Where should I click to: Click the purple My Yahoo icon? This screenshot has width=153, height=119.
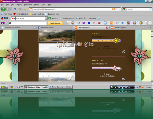(x=84, y=23)
